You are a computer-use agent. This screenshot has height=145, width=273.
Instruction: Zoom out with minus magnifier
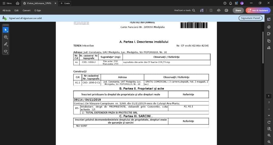click(x=269, y=142)
